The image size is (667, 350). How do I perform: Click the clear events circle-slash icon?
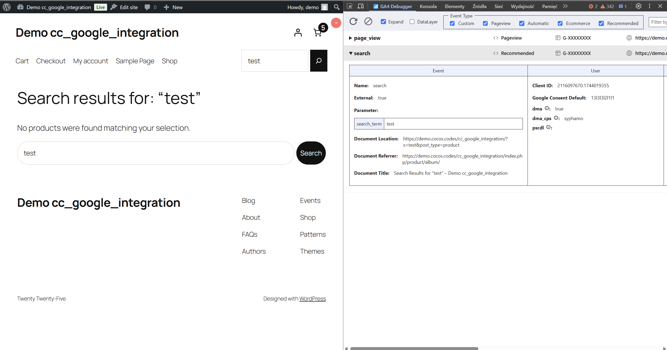pos(368,21)
